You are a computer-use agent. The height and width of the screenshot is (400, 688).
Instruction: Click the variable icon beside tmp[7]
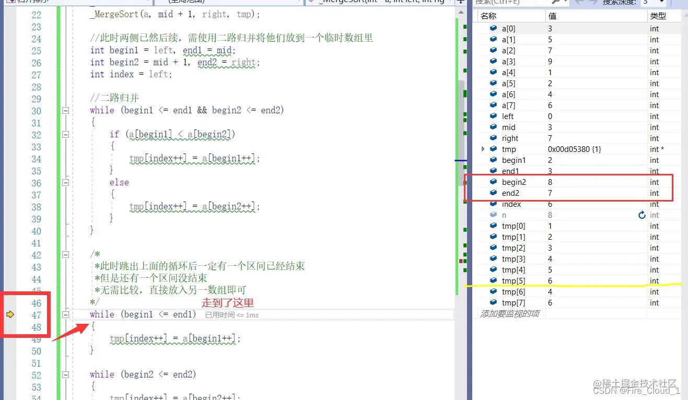tap(493, 302)
